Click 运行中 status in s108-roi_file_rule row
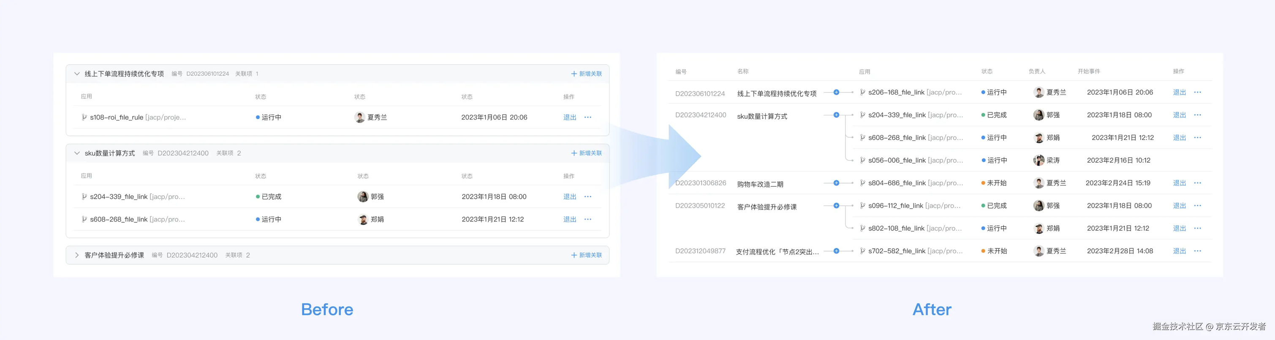Image resolution: width=1275 pixels, height=340 pixels. [x=268, y=117]
